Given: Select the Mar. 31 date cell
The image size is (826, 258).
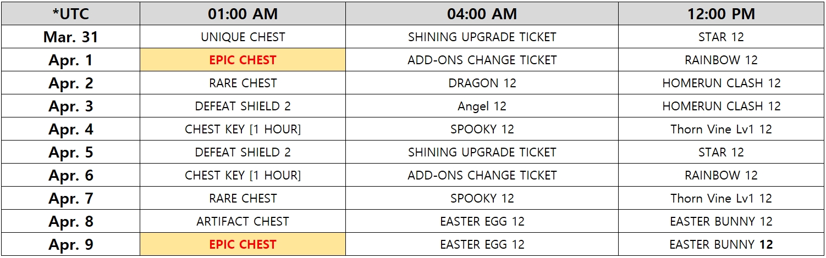Looking at the screenshot, I should point(70,37).
